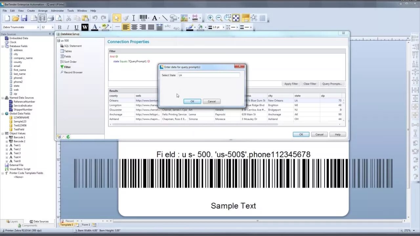Select the pointer selection tool
Screen dimensions: 420x236
[116, 18]
